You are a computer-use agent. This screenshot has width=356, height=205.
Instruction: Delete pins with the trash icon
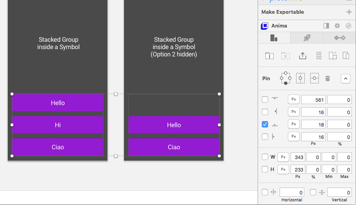pyautogui.click(x=328, y=78)
